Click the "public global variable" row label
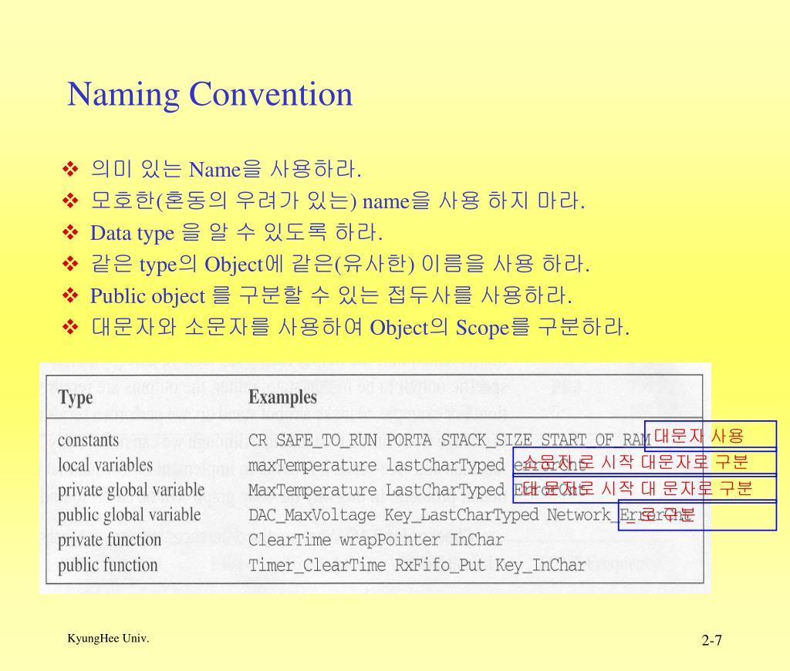 point(129,515)
